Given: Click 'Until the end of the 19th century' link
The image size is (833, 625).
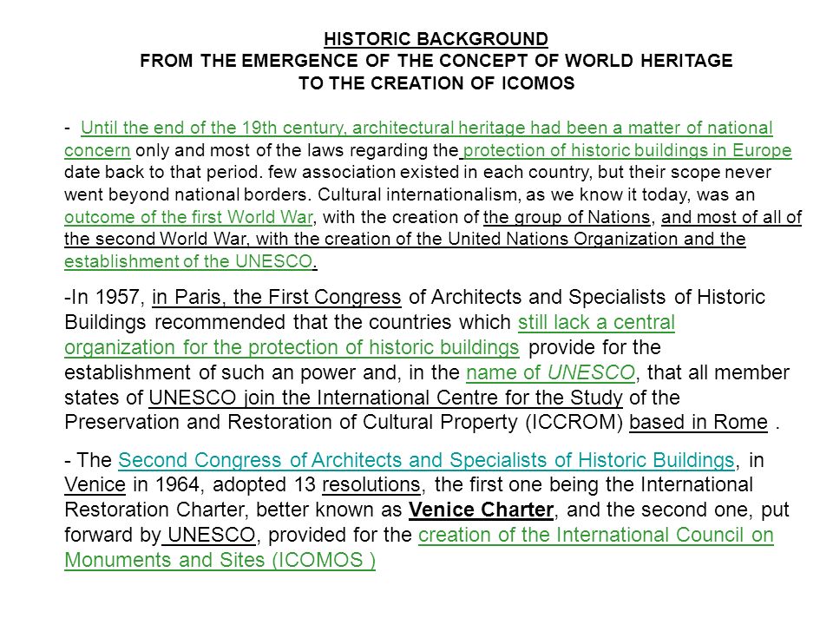Looking at the screenshot, I should 212,128.
